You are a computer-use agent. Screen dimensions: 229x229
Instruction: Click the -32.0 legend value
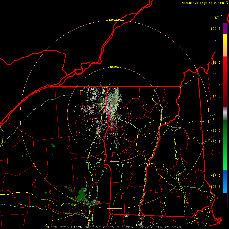[x=216, y=131]
